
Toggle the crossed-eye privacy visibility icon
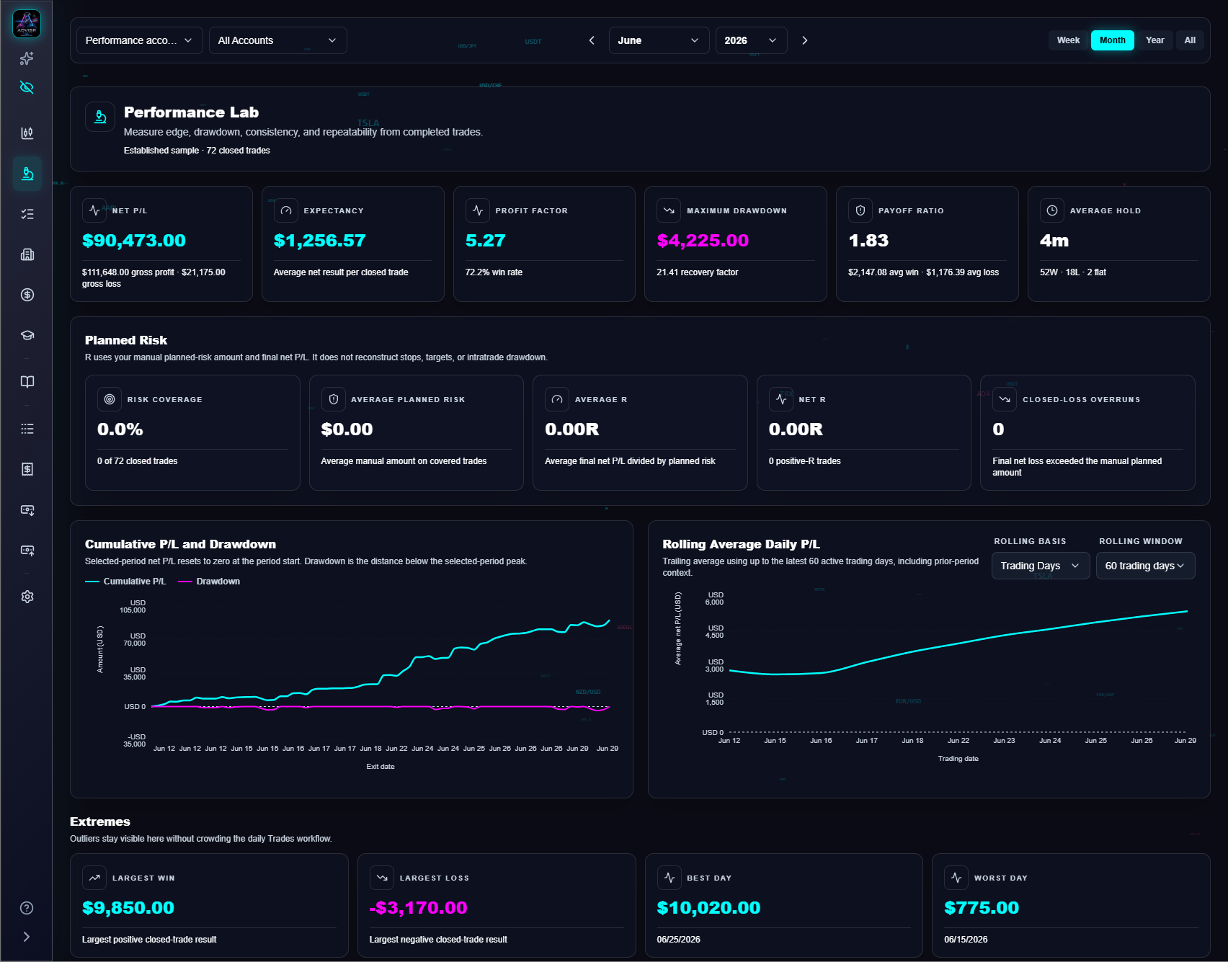(27, 87)
